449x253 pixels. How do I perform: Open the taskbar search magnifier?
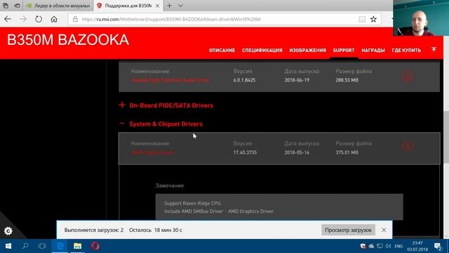click(25, 246)
